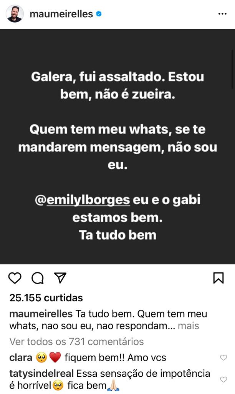Tap the blue verified badge icon
235x394 pixels.
(99, 14)
